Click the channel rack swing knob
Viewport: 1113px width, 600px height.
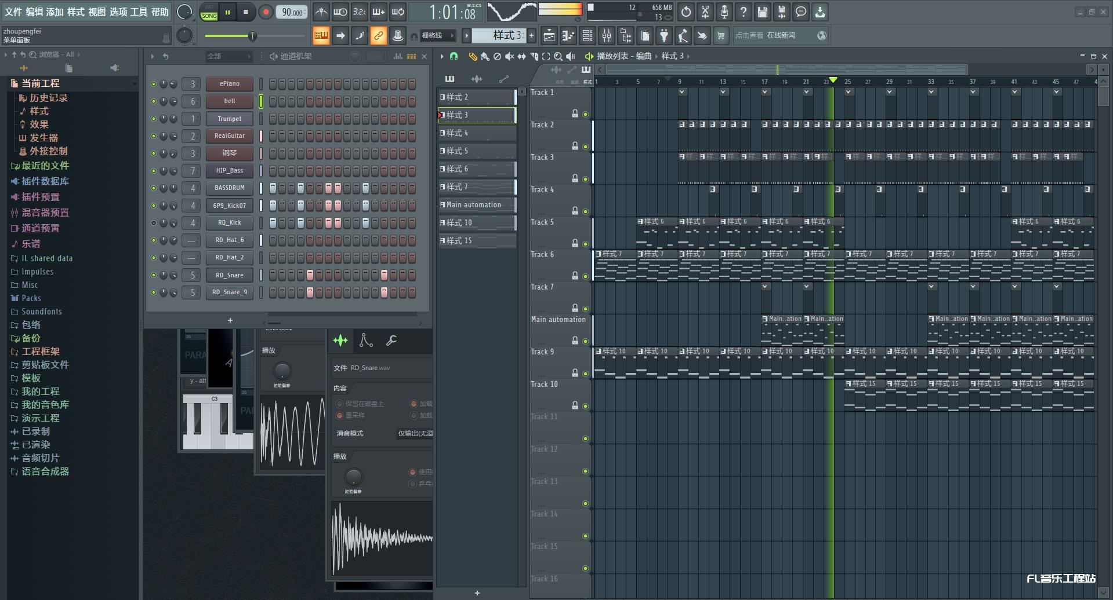pyautogui.click(x=355, y=56)
